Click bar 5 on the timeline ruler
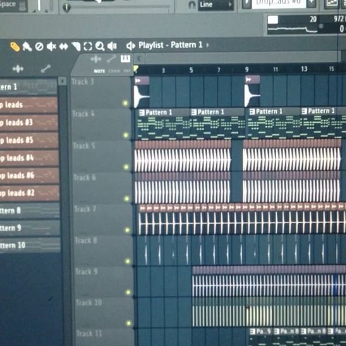Screen dimensions: 346x346 [x=191, y=70]
